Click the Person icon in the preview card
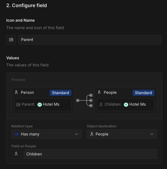Screen dimensions: 167x169 pos(16,92)
